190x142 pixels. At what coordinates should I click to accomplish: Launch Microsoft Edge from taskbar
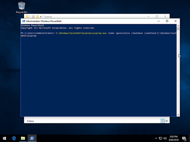(x=14, y=138)
